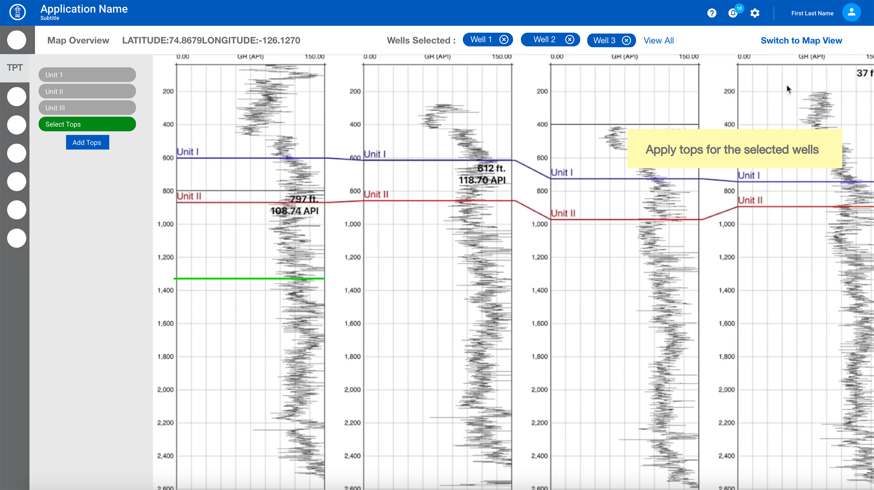Click the user profile avatar icon

(x=851, y=13)
